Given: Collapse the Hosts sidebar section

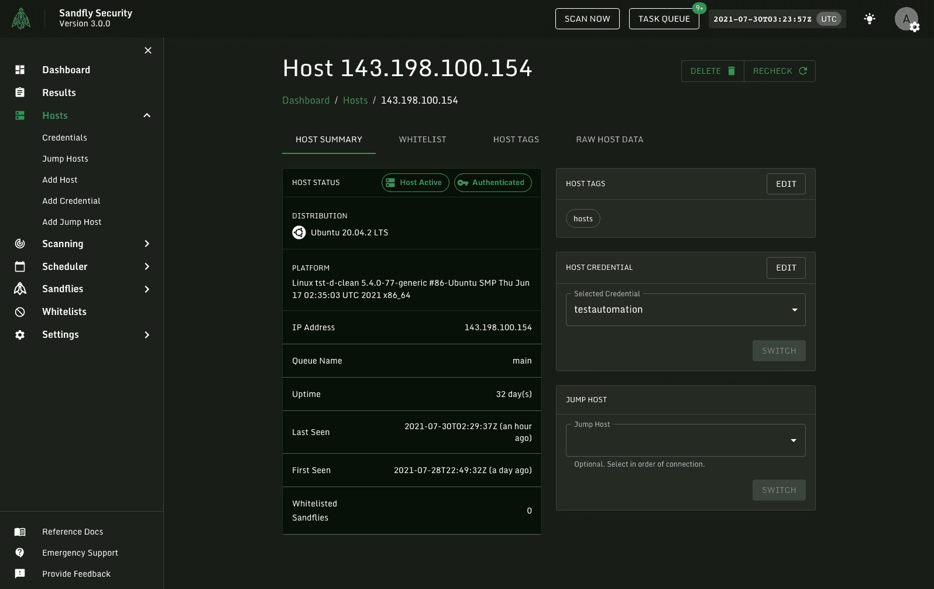Looking at the screenshot, I should coord(147,115).
